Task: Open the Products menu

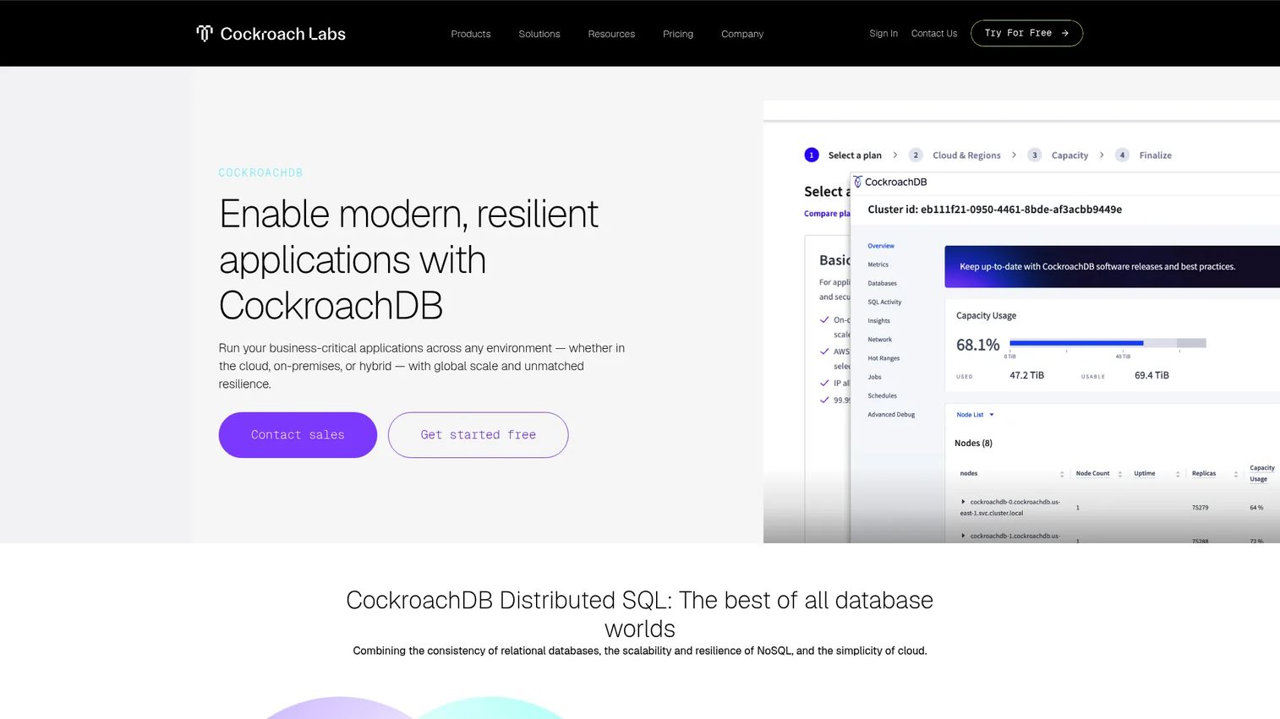Action: tap(471, 34)
